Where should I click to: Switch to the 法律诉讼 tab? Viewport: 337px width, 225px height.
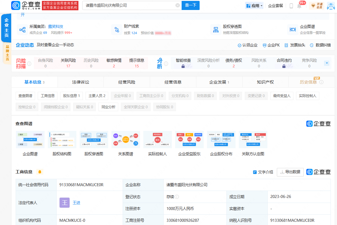pos(80,82)
